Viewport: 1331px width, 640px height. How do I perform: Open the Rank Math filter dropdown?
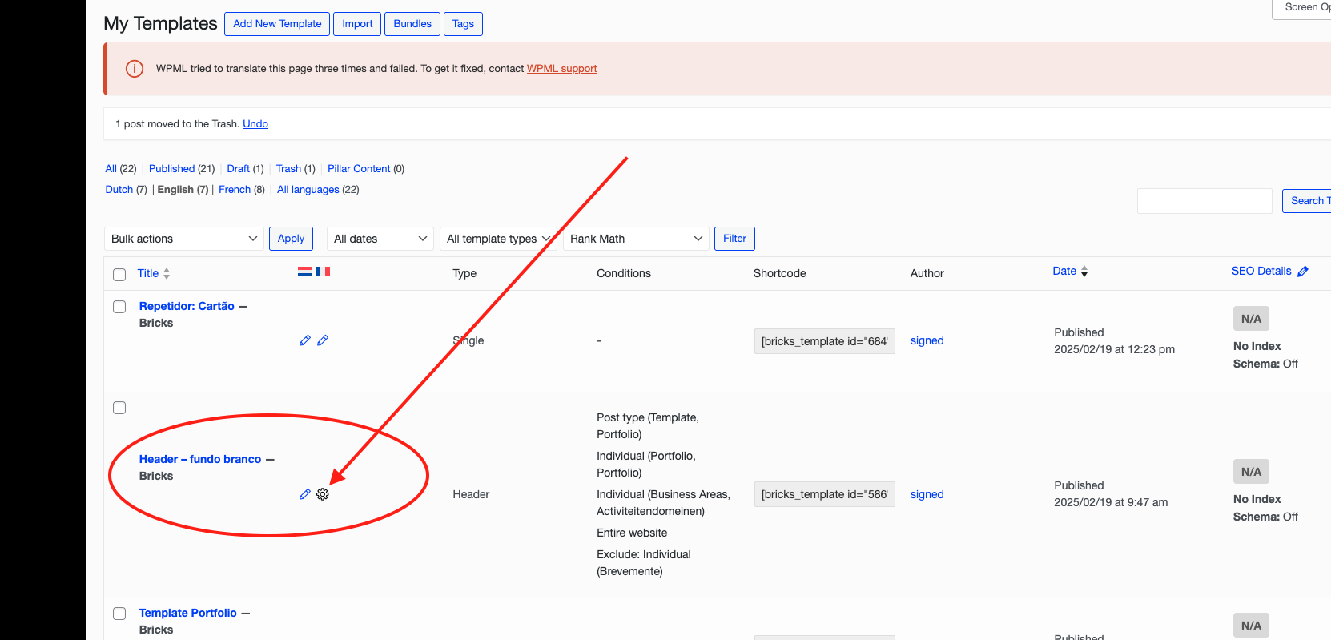[x=635, y=239]
